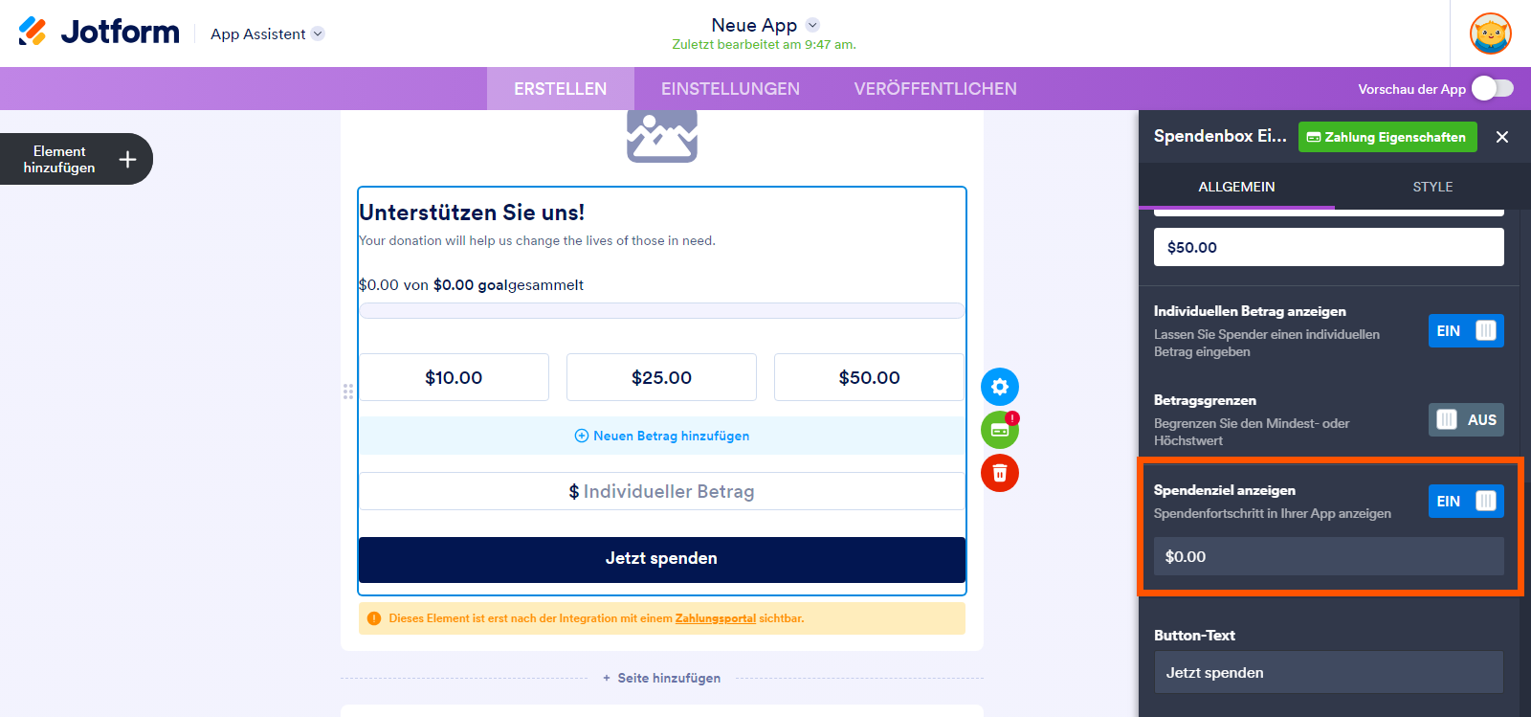Image resolution: width=1531 pixels, height=717 pixels.
Task: Close the Spendenbox properties panel
Action: tap(1502, 137)
